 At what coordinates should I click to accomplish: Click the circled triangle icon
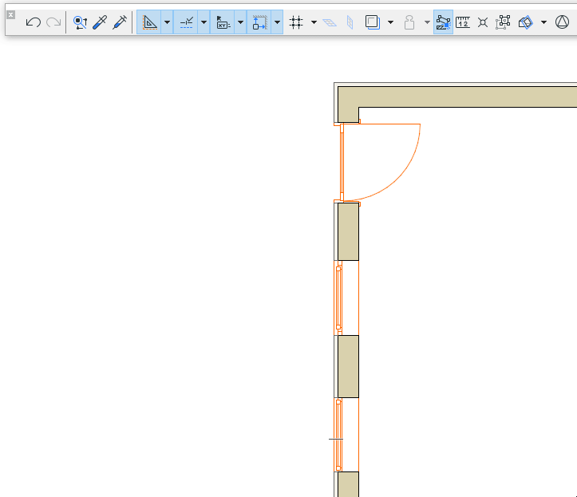[562, 22]
